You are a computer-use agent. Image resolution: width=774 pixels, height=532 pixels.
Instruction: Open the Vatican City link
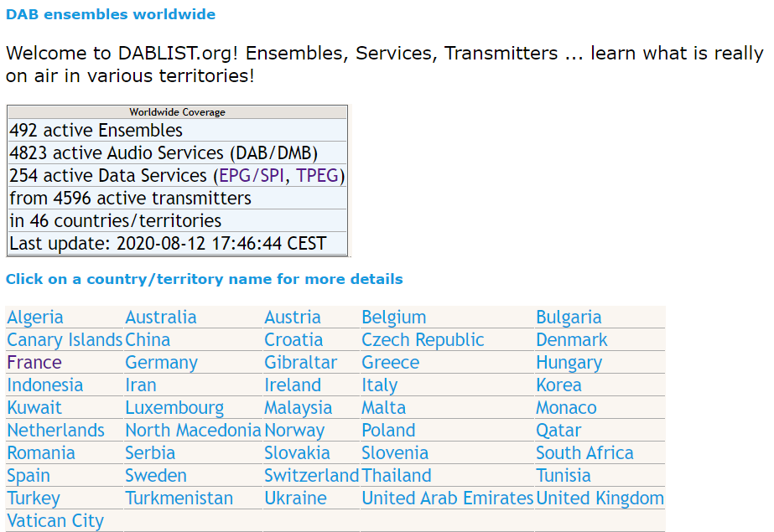tap(55, 521)
